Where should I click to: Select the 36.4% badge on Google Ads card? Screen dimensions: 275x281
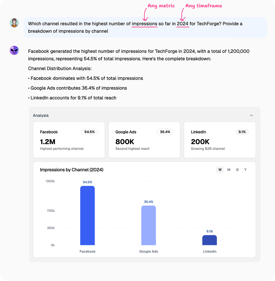click(165, 132)
